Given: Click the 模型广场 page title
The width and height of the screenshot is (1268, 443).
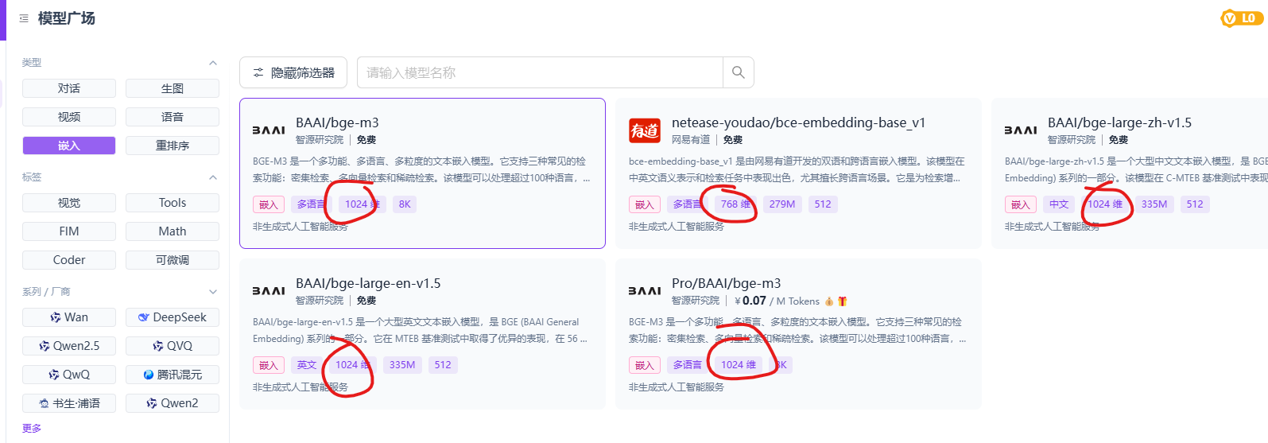Looking at the screenshot, I should tap(67, 18).
